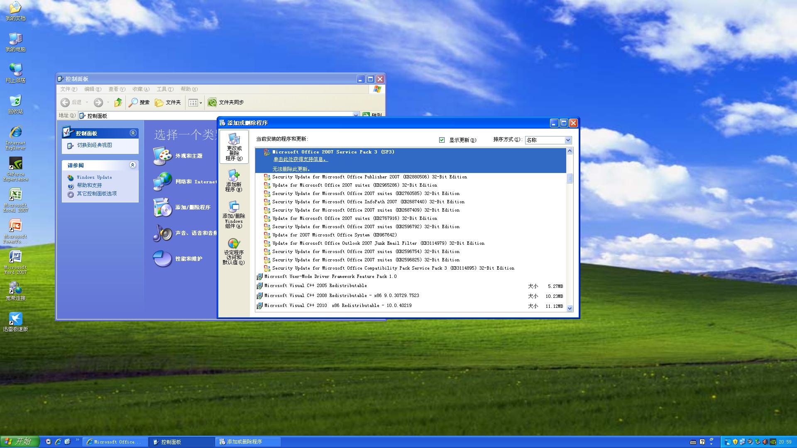Open the View menu in Control Panel
The height and width of the screenshot is (448, 797).
[116, 89]
